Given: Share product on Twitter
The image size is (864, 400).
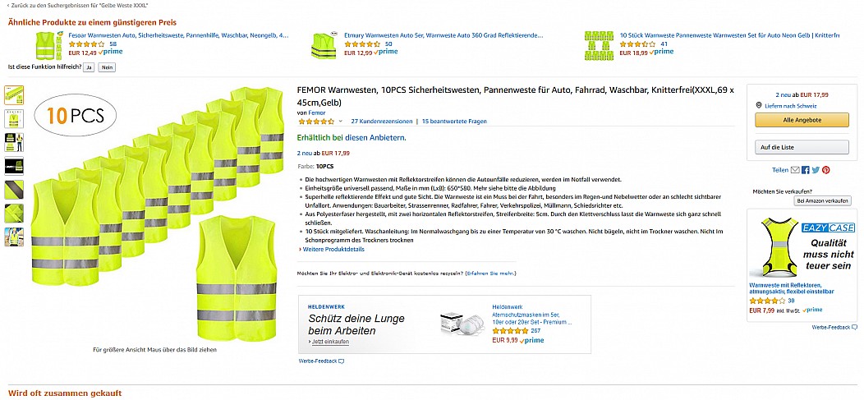Looking at the screenshot, I should (816, 170).
